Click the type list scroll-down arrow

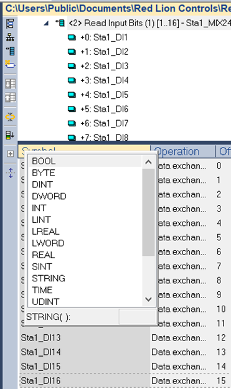click(x=148, y=299)
